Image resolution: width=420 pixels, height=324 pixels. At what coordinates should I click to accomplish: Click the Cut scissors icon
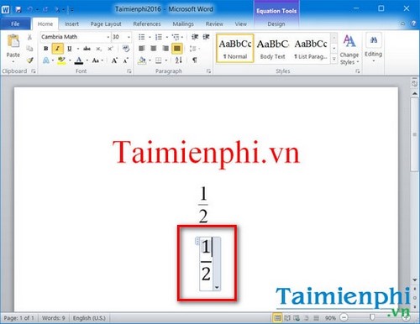tap(29, 37)
